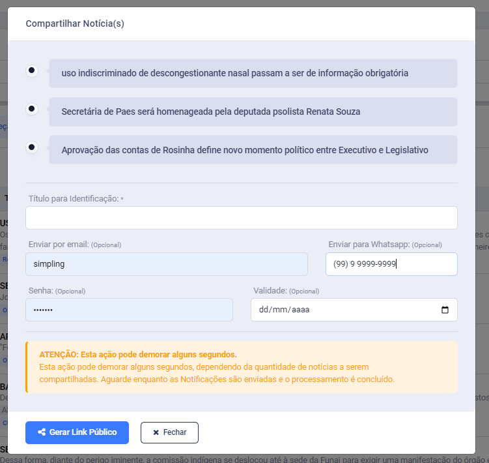
Task: Click news item about contas de Rosinha
Action: click(x=253, y=150)
